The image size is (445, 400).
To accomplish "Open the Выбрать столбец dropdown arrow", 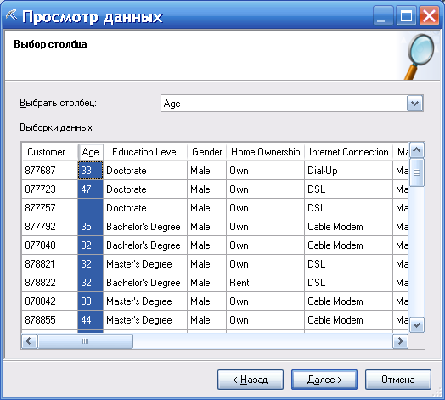I will tap(415, 104).
